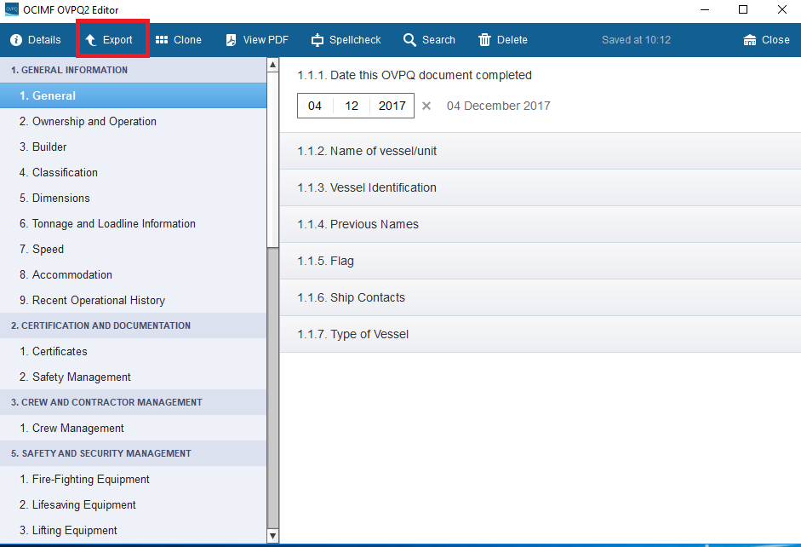Go to Fire-Fighting Equipment section
The width and height of the screenshot is (801, 547).
click(133, 479)
